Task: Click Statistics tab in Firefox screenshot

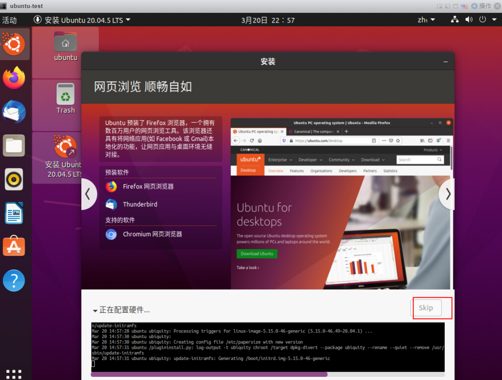Action: point(390,171)
